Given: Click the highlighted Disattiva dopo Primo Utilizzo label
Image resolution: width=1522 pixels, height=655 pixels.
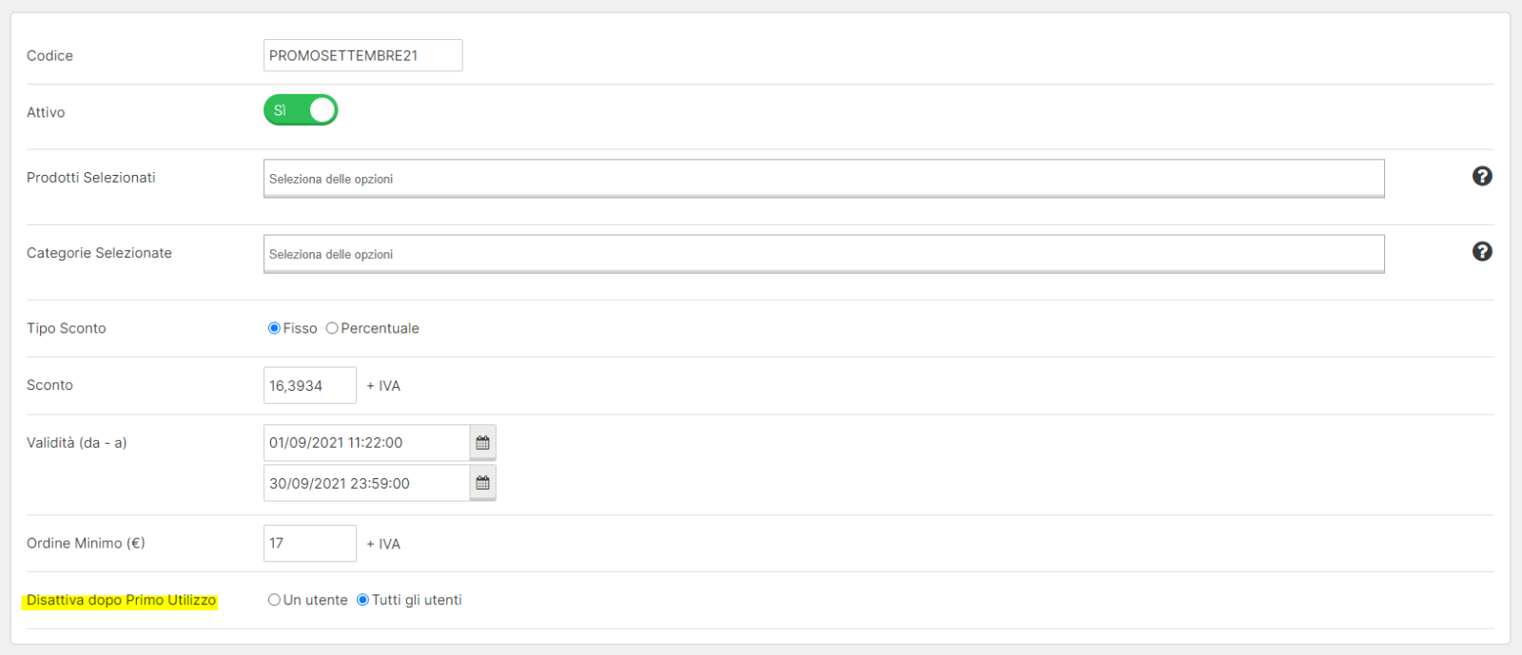Looking at the screenshot, I should [122, 600].
